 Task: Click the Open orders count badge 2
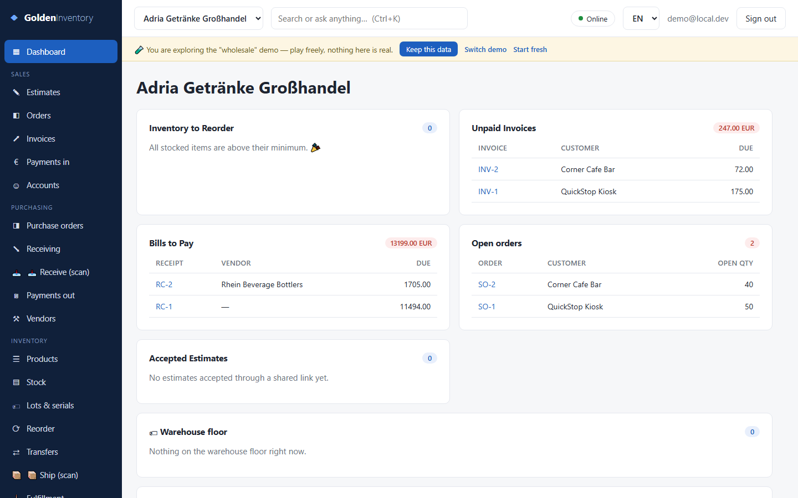coord(752,243)
